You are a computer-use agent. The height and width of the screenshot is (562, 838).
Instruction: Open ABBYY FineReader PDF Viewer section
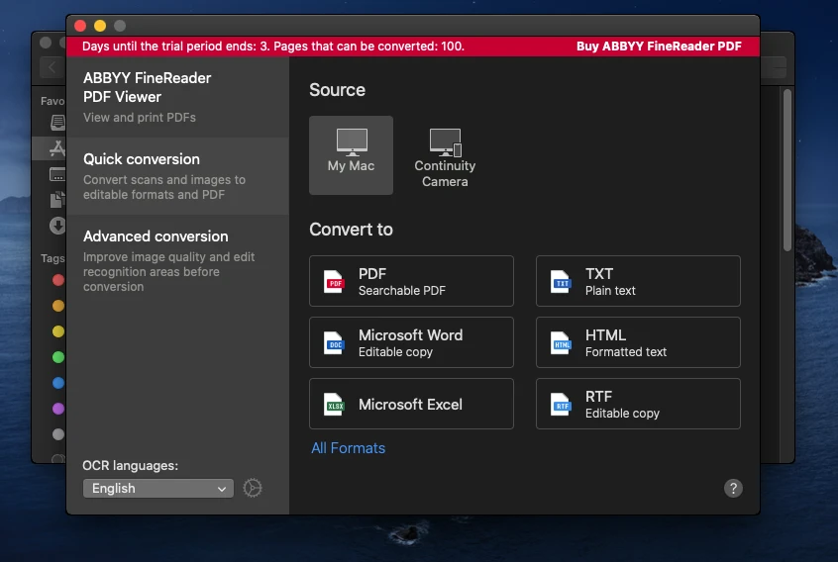click(178, 97)
